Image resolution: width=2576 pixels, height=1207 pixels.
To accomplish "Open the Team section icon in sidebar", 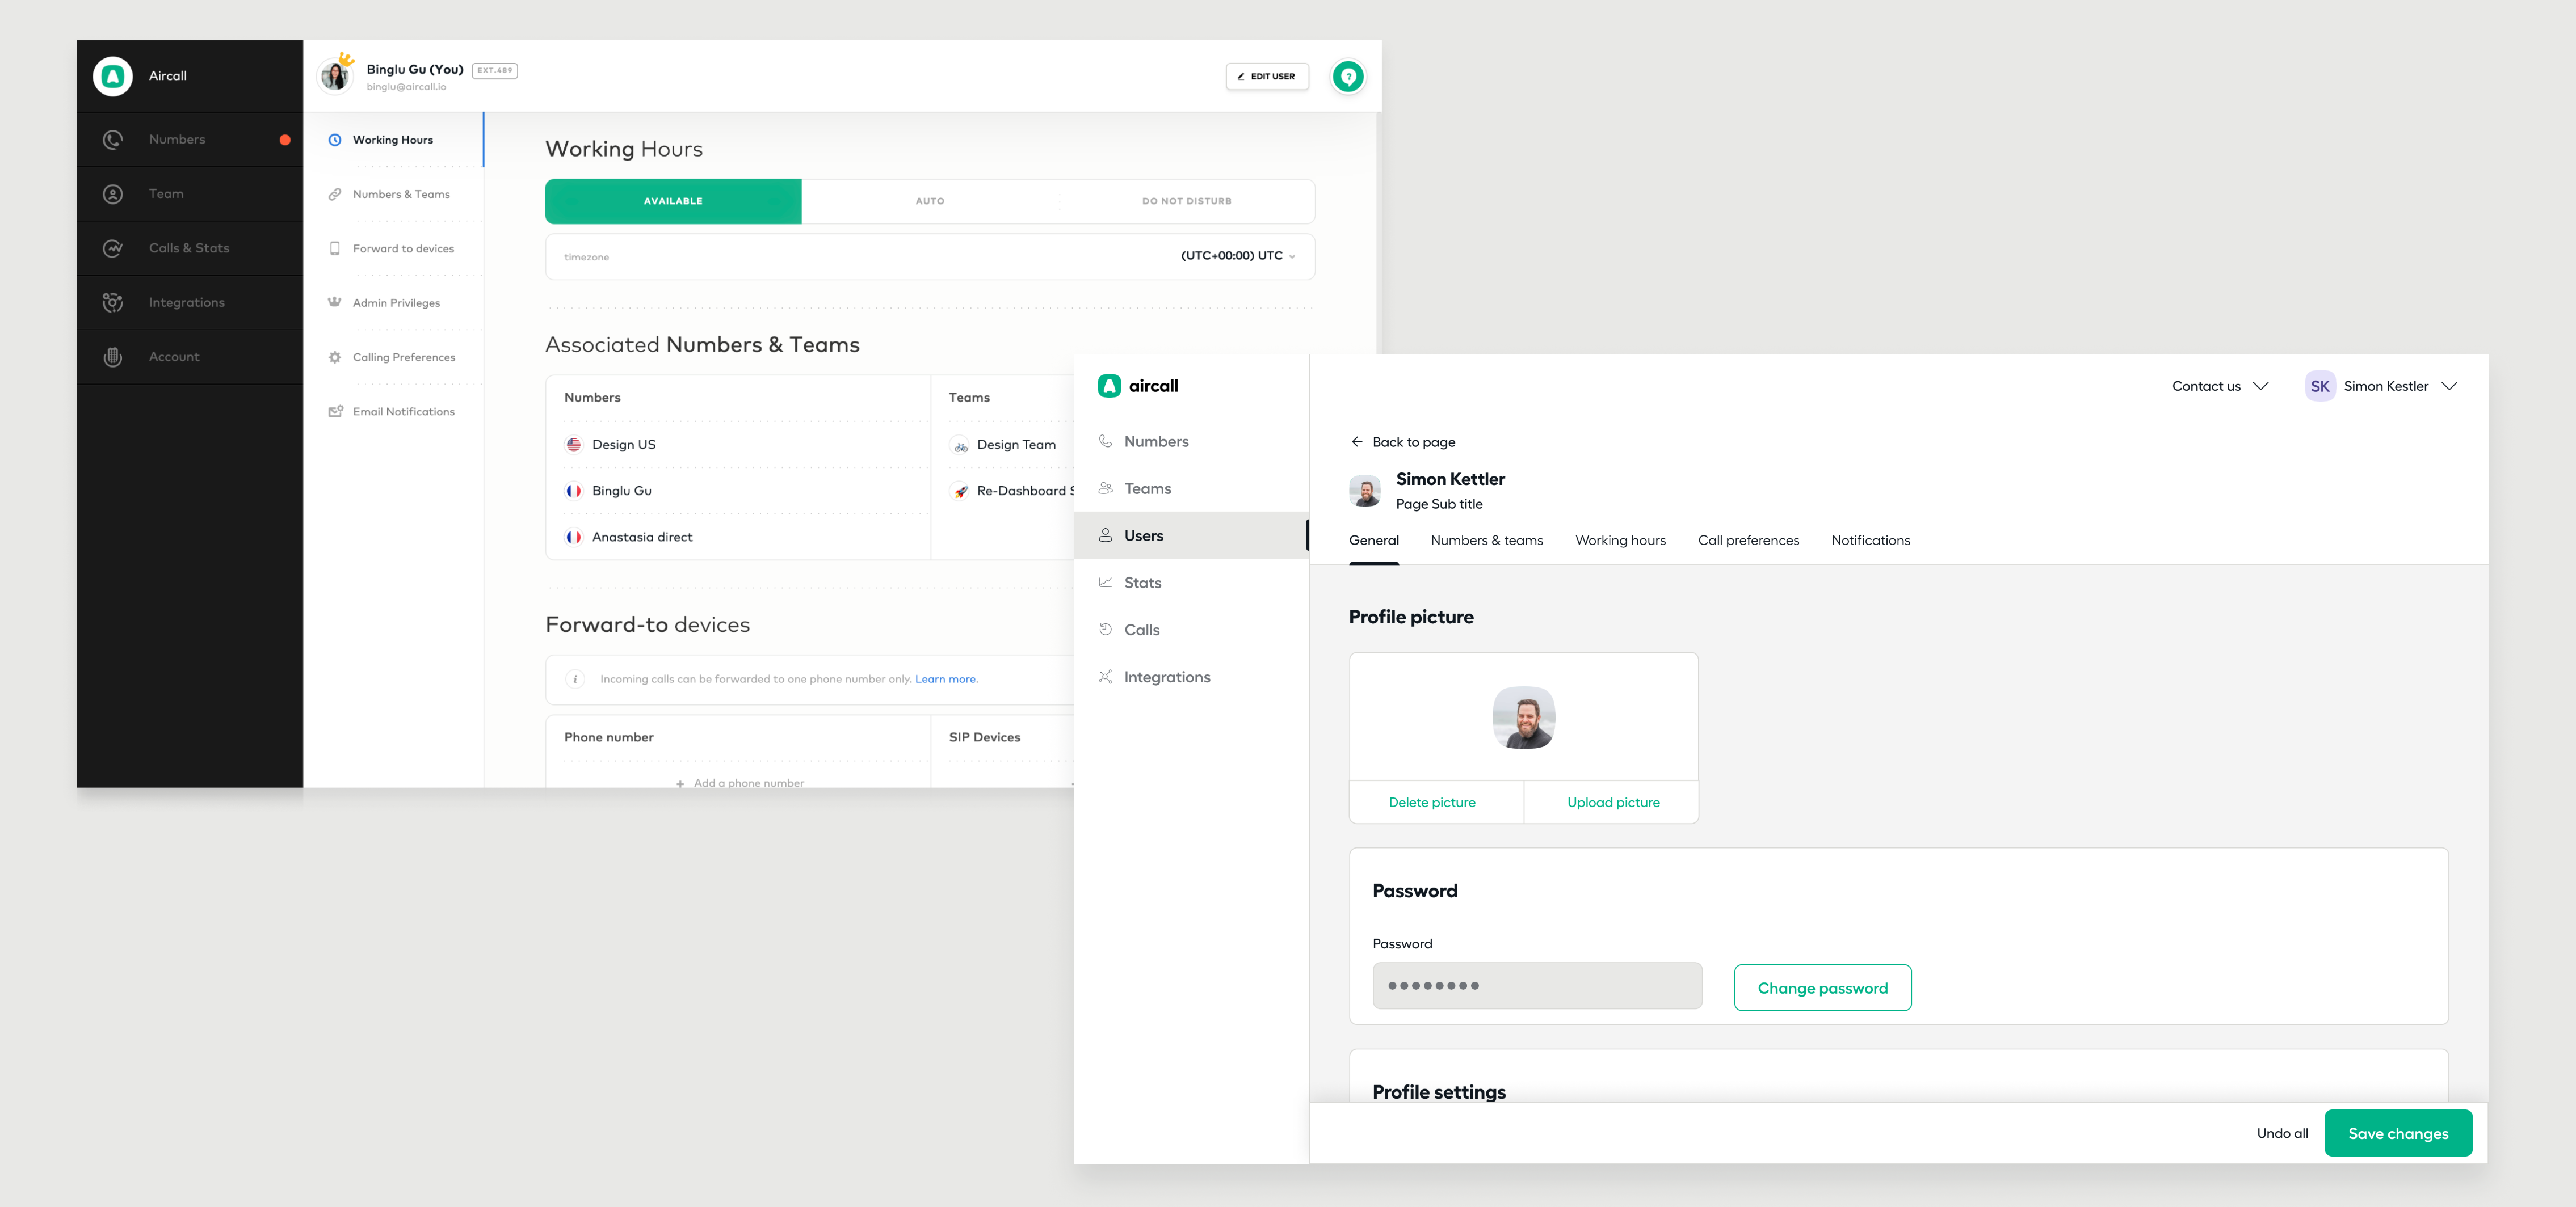I will click(113, 193).
